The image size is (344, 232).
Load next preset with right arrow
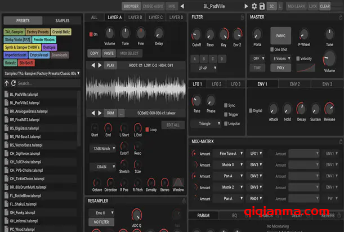pyautogui.click(x=245, y=6)
